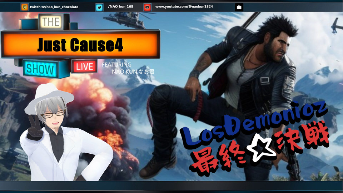This screenshot has height=193, width=343.
Task: Open www.youtube.com/@naokun1824 channel link
Action: tap(184, 6)
